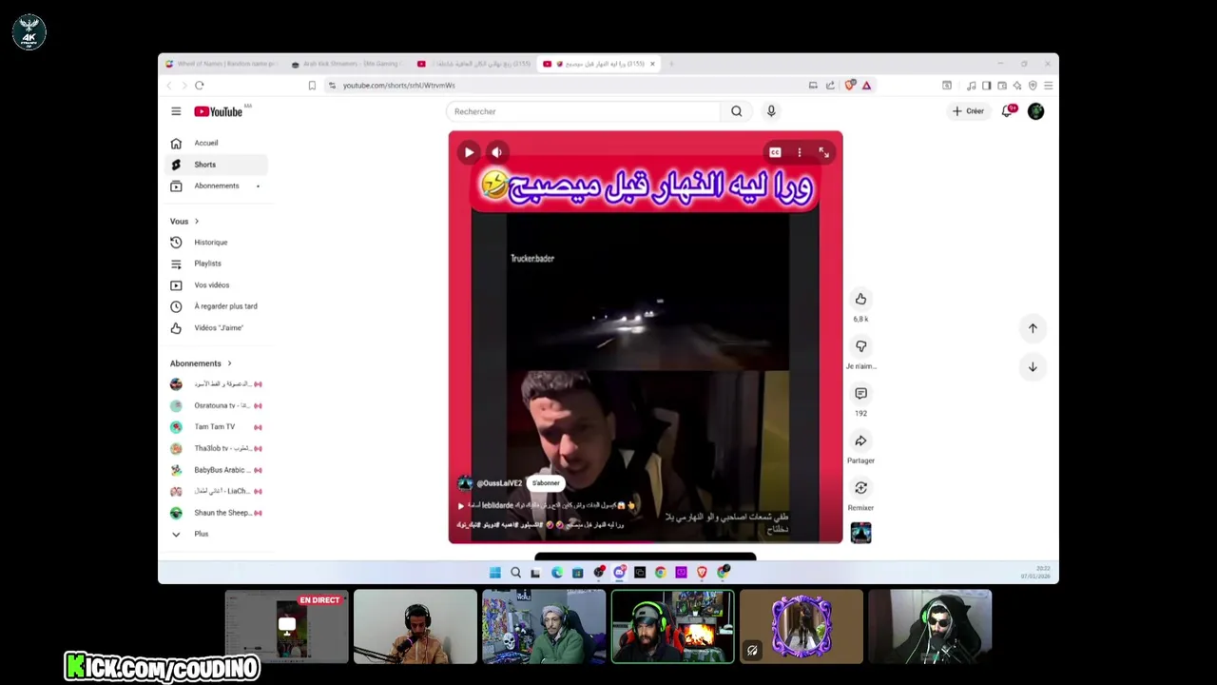Screen dimensions: 1217x685
Task: Bookmark this page in the browser toolbar
Action: coord(312,86)
